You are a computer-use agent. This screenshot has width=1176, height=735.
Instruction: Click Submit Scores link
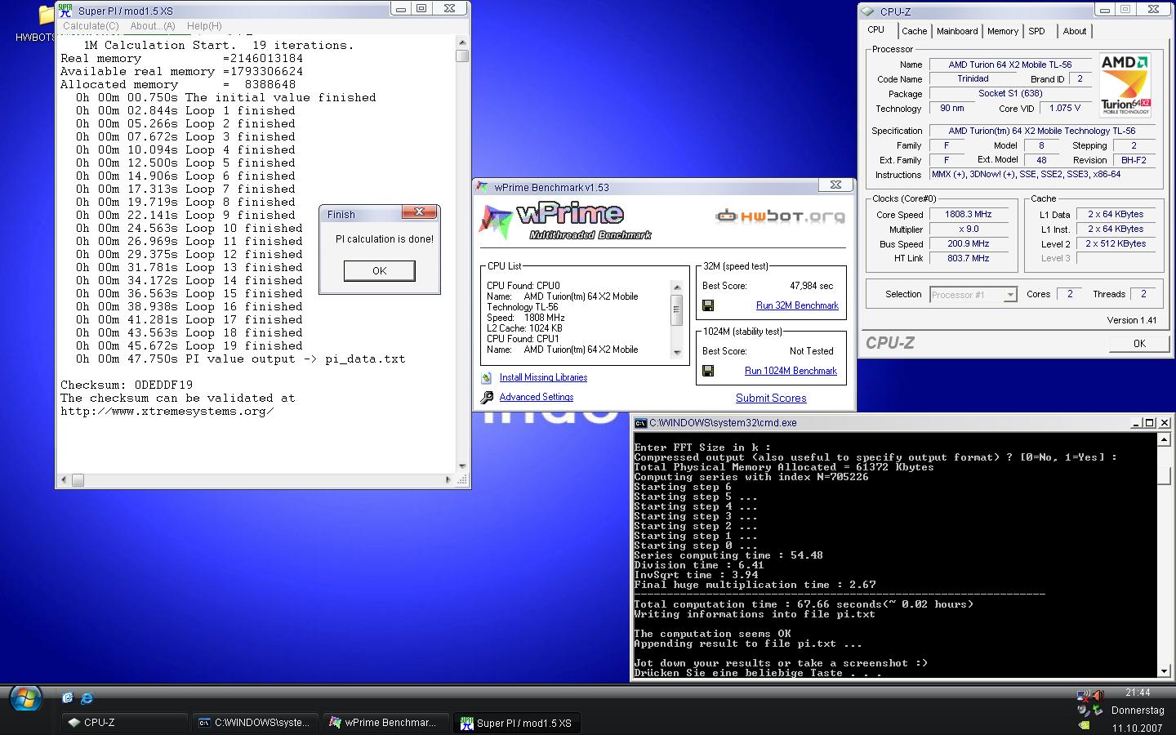[771, 399]
